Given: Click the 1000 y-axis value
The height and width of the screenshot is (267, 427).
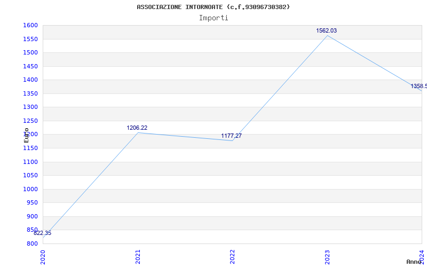Looking at the screenshot, I should pos(30,190).
